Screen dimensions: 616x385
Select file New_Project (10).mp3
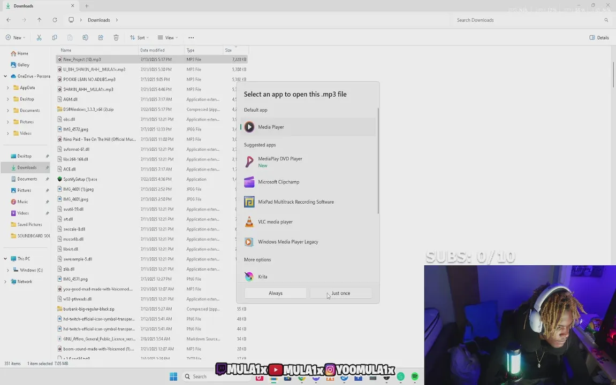(x=151, y=60)
